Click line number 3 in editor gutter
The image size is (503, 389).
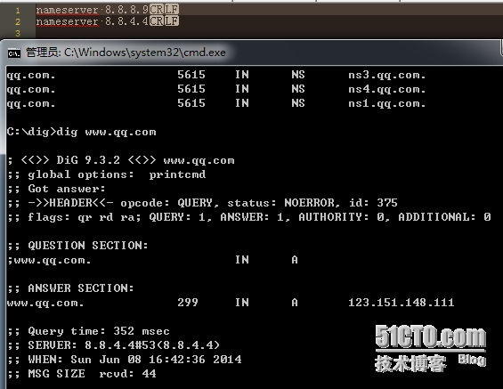coord(18,33)
